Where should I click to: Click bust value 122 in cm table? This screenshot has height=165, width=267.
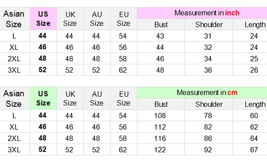pyautogui.click(x=160, y=150)
